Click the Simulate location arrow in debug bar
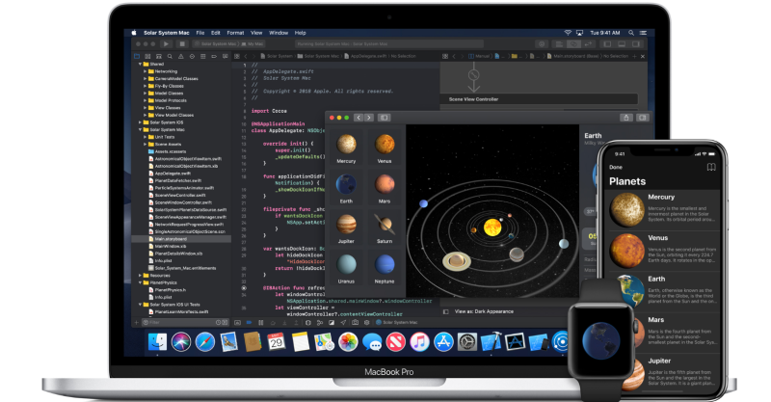Viewport: 771px width, 402px height. pyautogui.click(x=343, y=323)
